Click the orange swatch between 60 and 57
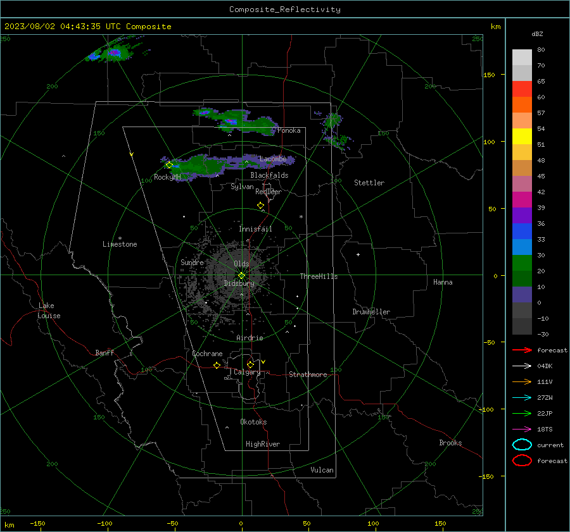Screen dimensions: 570x532 pos(522,104)
